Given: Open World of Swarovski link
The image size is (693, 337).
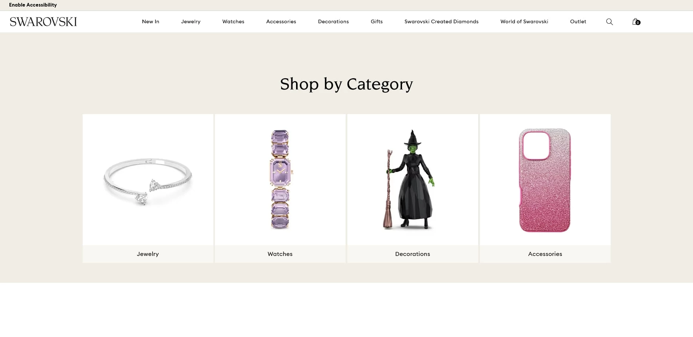Looking at the screenshot, I should (524, 21).
